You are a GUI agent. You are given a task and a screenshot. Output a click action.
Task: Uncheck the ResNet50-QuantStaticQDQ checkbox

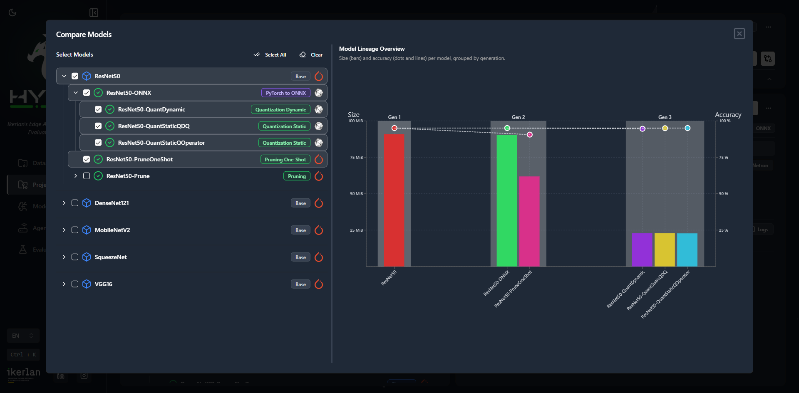tap(98, 126)
